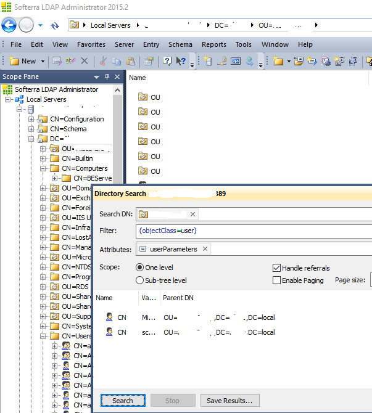The image size is (372, 413).
Task: Click the globe with arrow toolbar icon
Action: (249, 61)
